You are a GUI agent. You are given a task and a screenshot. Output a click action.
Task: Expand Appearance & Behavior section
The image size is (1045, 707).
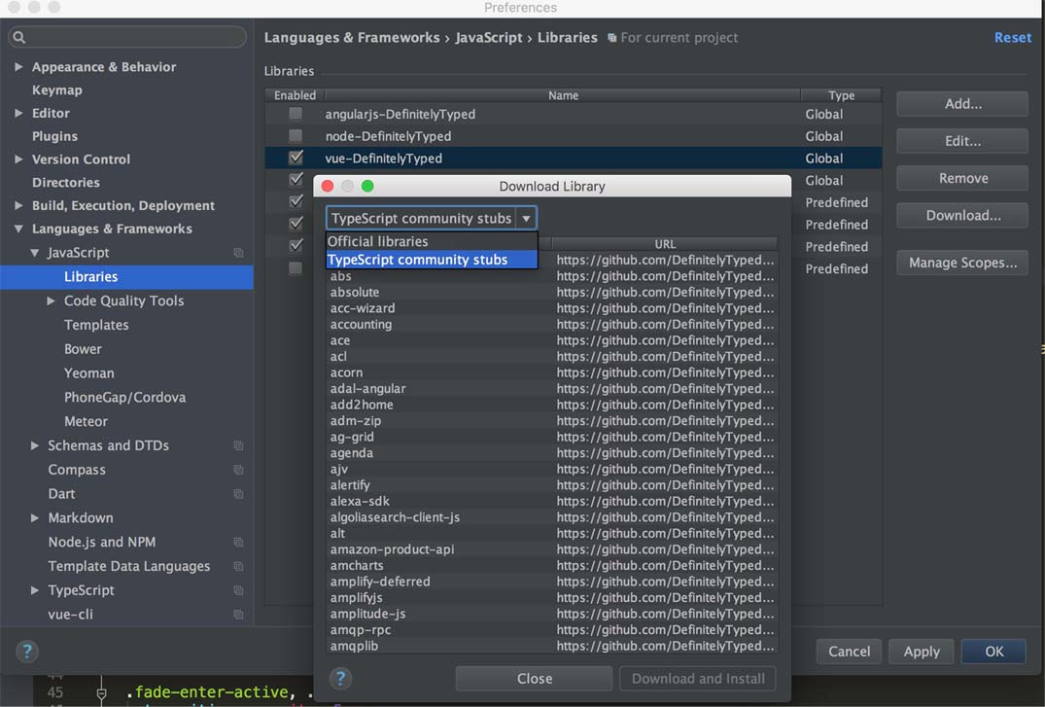pos(18,67)
